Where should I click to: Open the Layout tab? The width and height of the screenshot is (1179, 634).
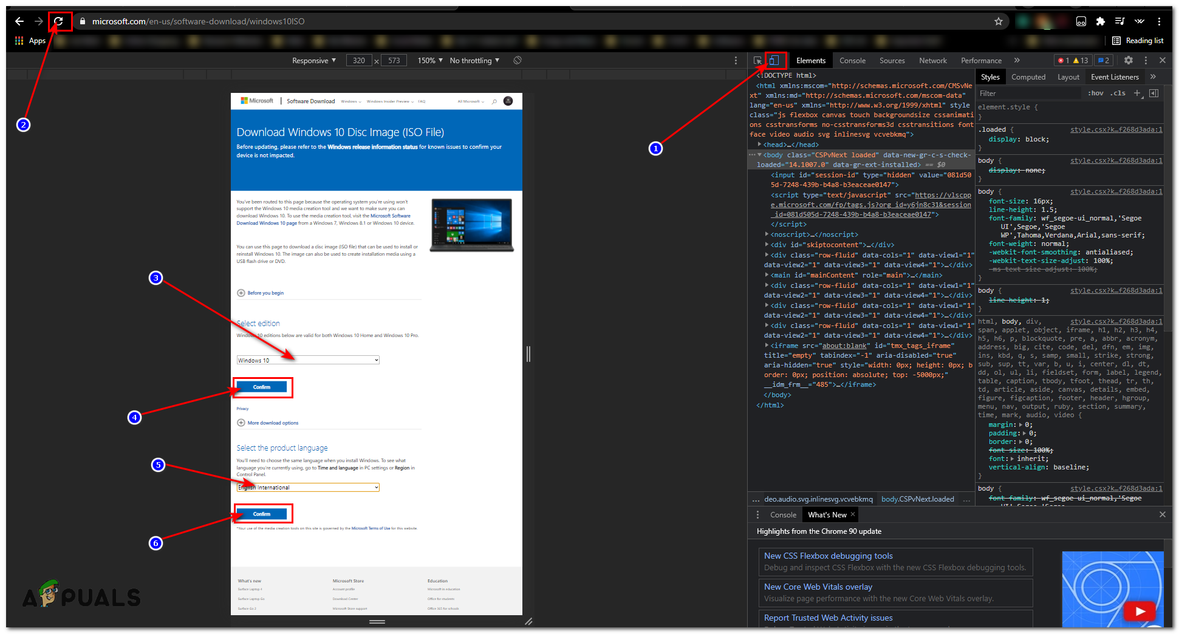pos(1068,77)
